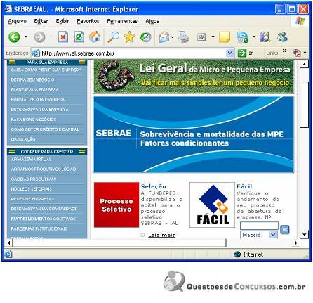Screen dimensions: 313x303
Task: Click the Lei Geral banner
Action: click(x=193, y=77)
